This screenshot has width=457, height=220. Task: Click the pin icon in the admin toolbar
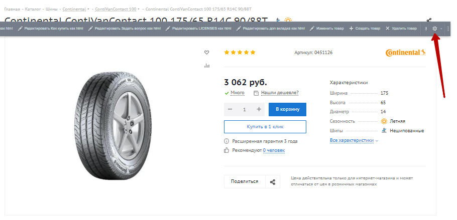coord(426,29)
